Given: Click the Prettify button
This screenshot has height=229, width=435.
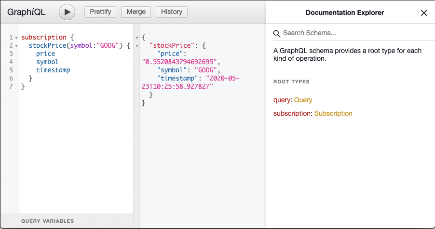Looking at the screenshot, I should pyautogui.click(x=100, y=12).
